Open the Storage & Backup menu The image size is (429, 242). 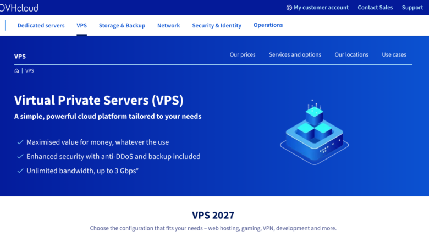pyautogui.click(x=122, y=25)
